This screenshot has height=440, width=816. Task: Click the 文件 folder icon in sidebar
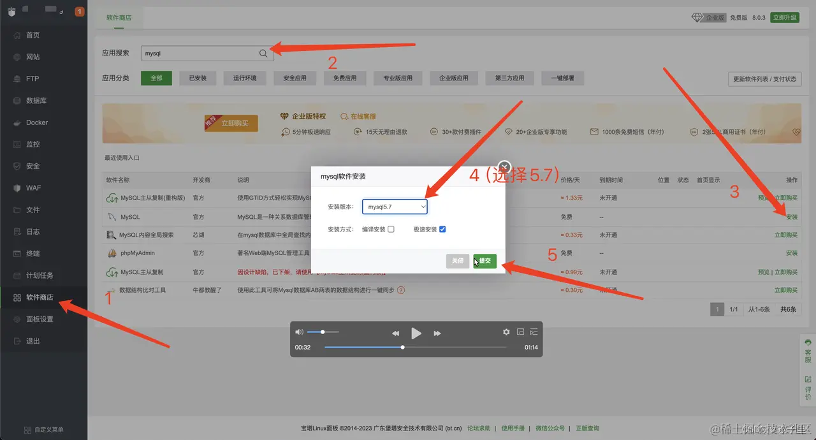[17, 210]
